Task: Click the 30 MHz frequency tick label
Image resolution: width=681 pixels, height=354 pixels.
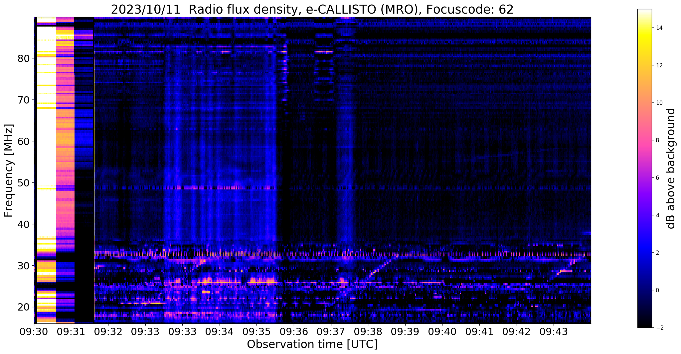Action: 24,265
